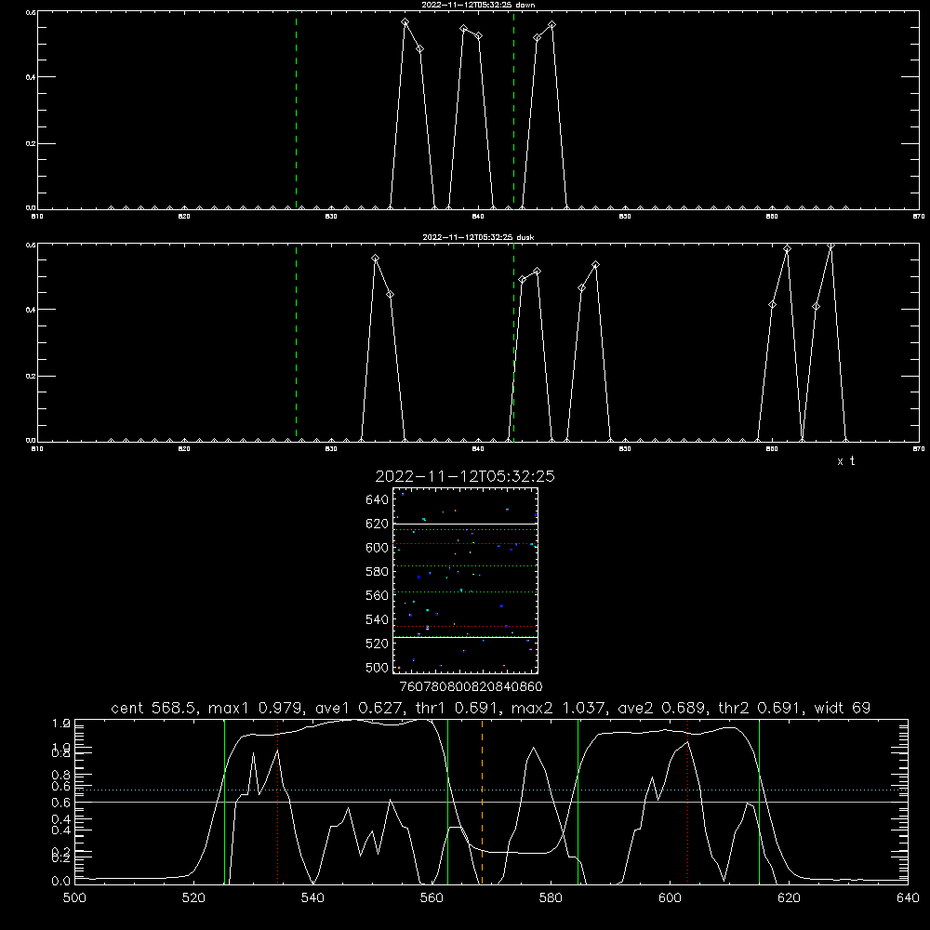
Task: Select the dusk diamond marker at x=860
Action: [772, 305]
